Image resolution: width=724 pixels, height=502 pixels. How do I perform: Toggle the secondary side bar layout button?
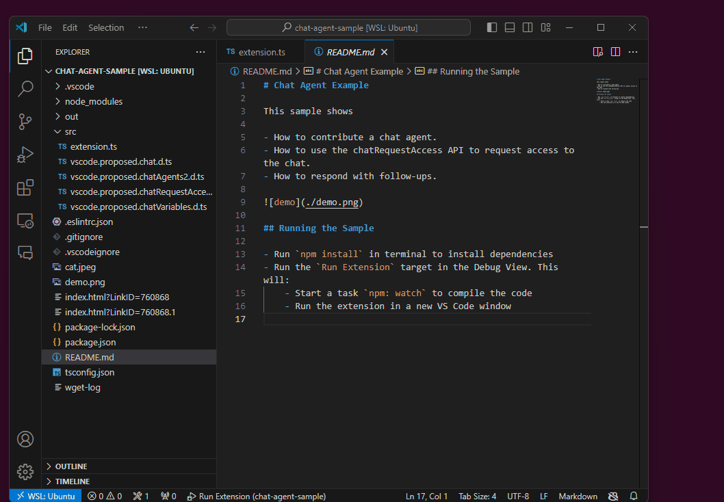528,27
